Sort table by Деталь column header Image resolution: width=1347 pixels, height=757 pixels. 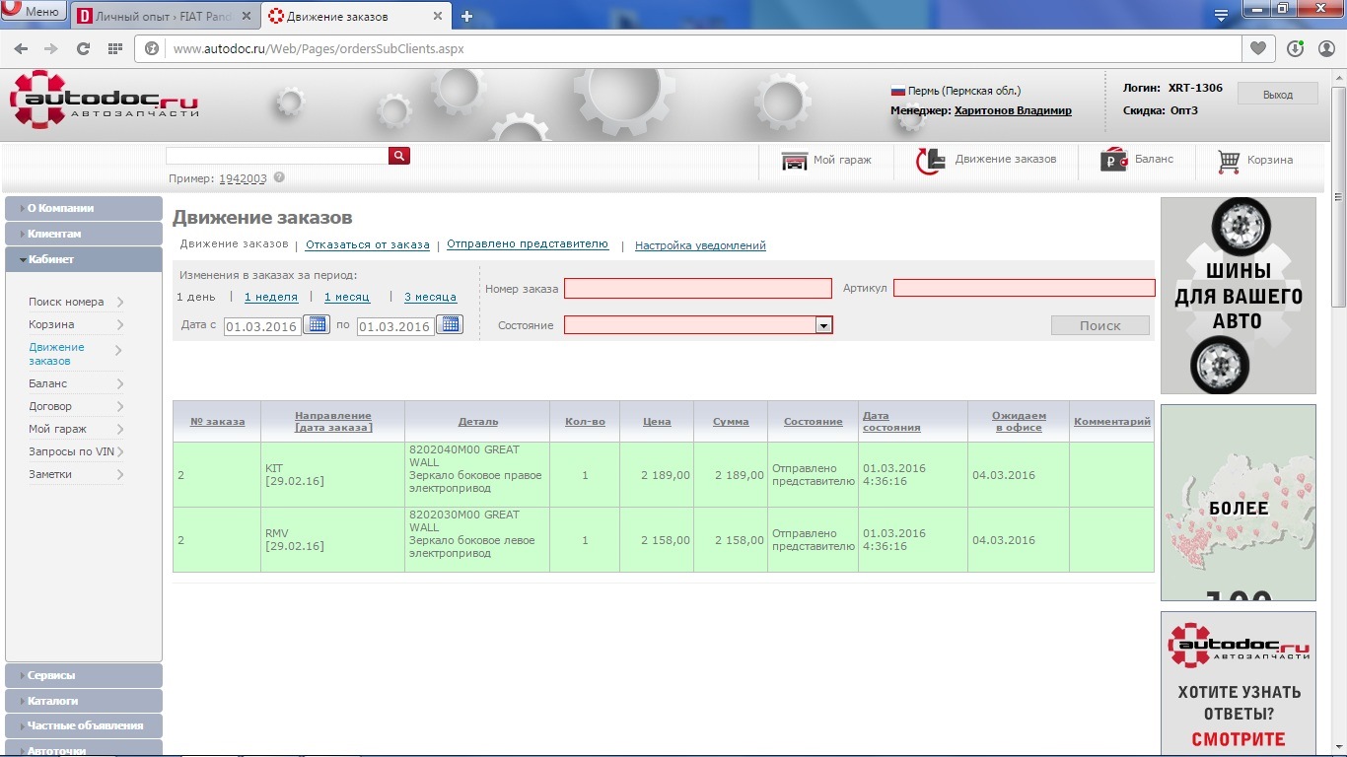(478, 422)
